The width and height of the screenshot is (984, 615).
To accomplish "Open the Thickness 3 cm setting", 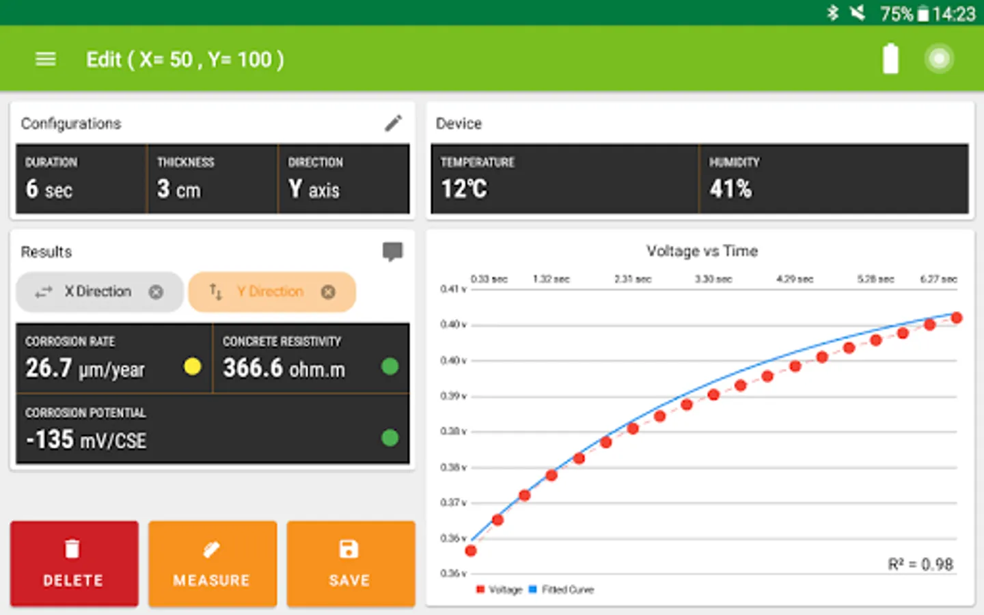I will pos(213,179).
